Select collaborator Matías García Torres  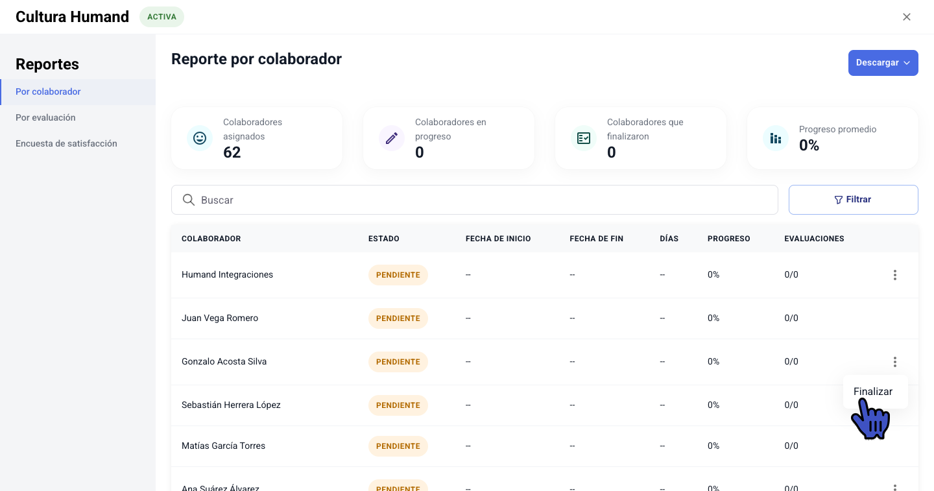(x=224, y=446)
